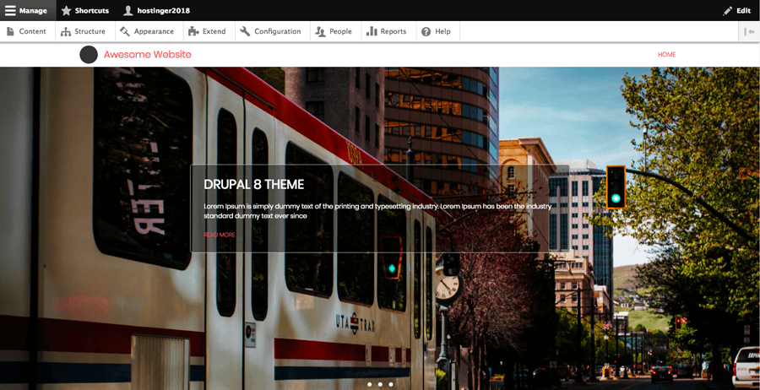The width and height of the screenshot is (760, 390).
Task: Open the Shortcuts star menu
Action: coord(85,10)
